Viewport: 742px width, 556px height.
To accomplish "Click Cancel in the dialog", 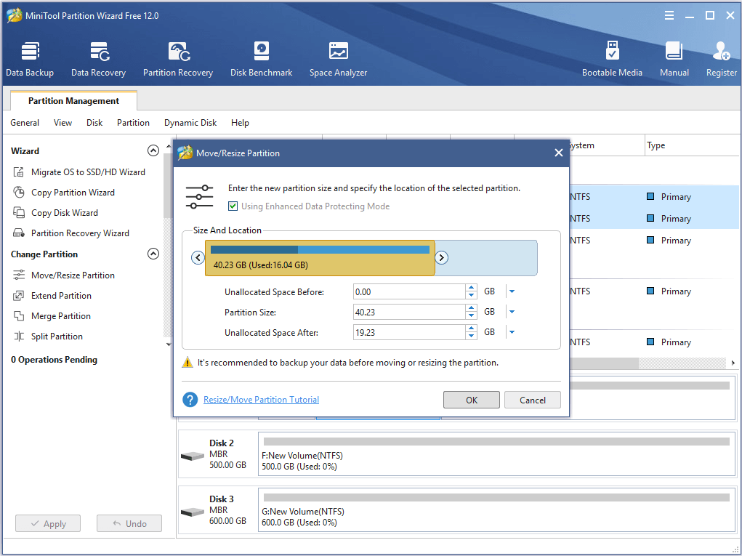I will tap(533, 400).
